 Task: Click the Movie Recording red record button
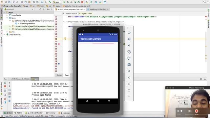point(197,111)
